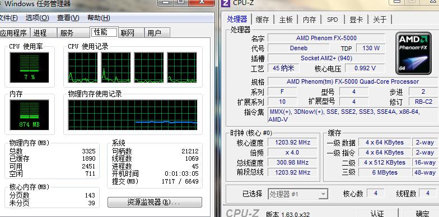Click the 内存 meter showing 874 MB
The image size is (439, 217).
tap(29, 115)
